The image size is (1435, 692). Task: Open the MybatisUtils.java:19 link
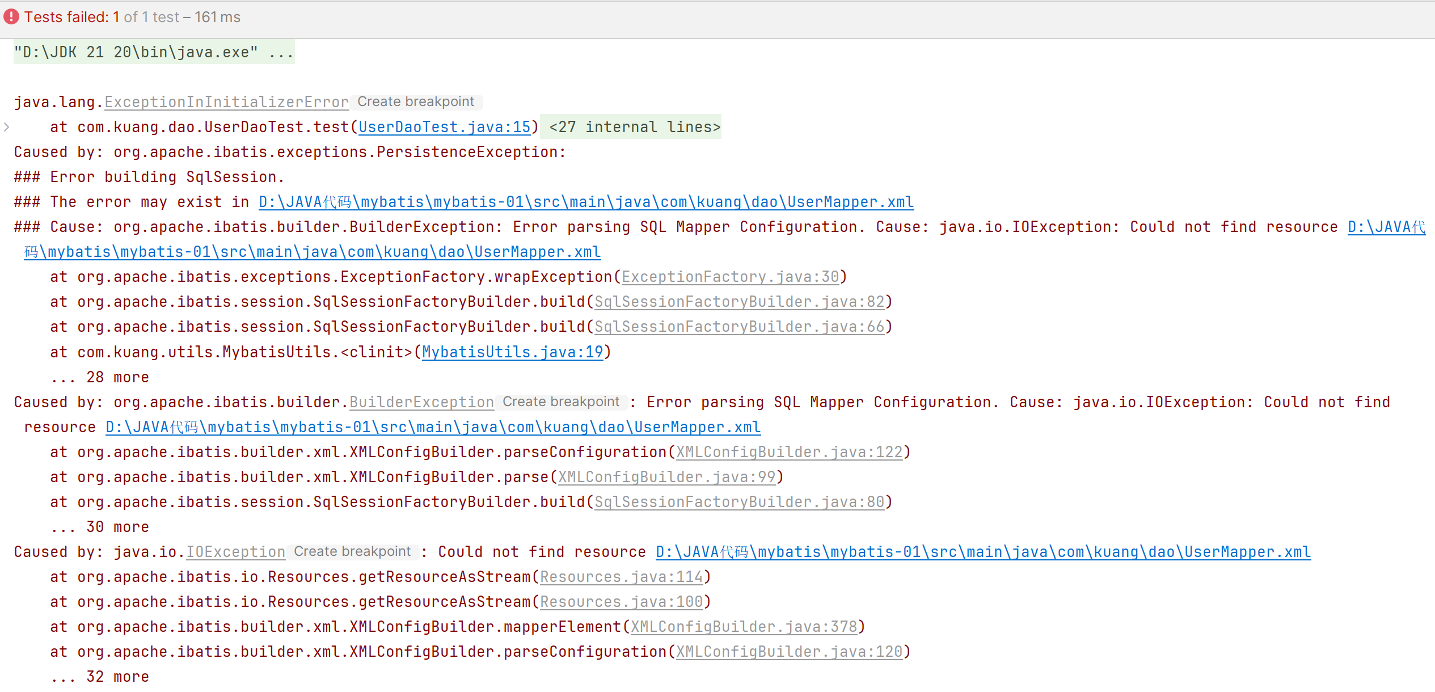512,352
